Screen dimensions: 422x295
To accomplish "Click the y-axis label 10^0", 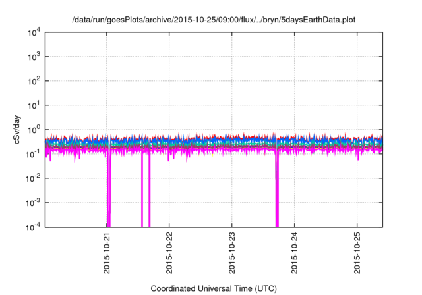I will [x=34, y=130].
